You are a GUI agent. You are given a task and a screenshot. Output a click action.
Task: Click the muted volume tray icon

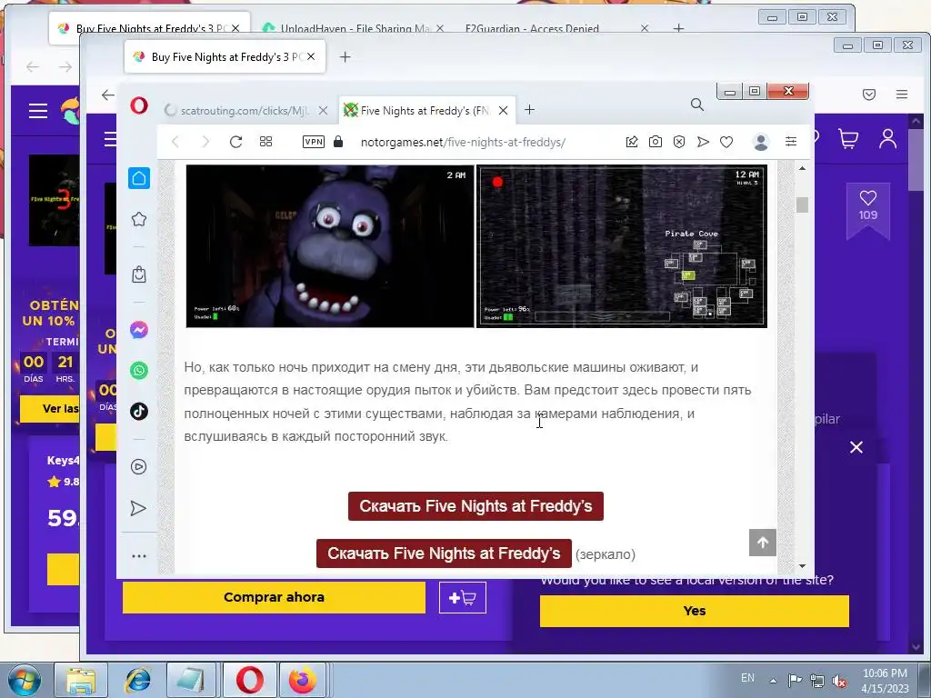[839, 681]
